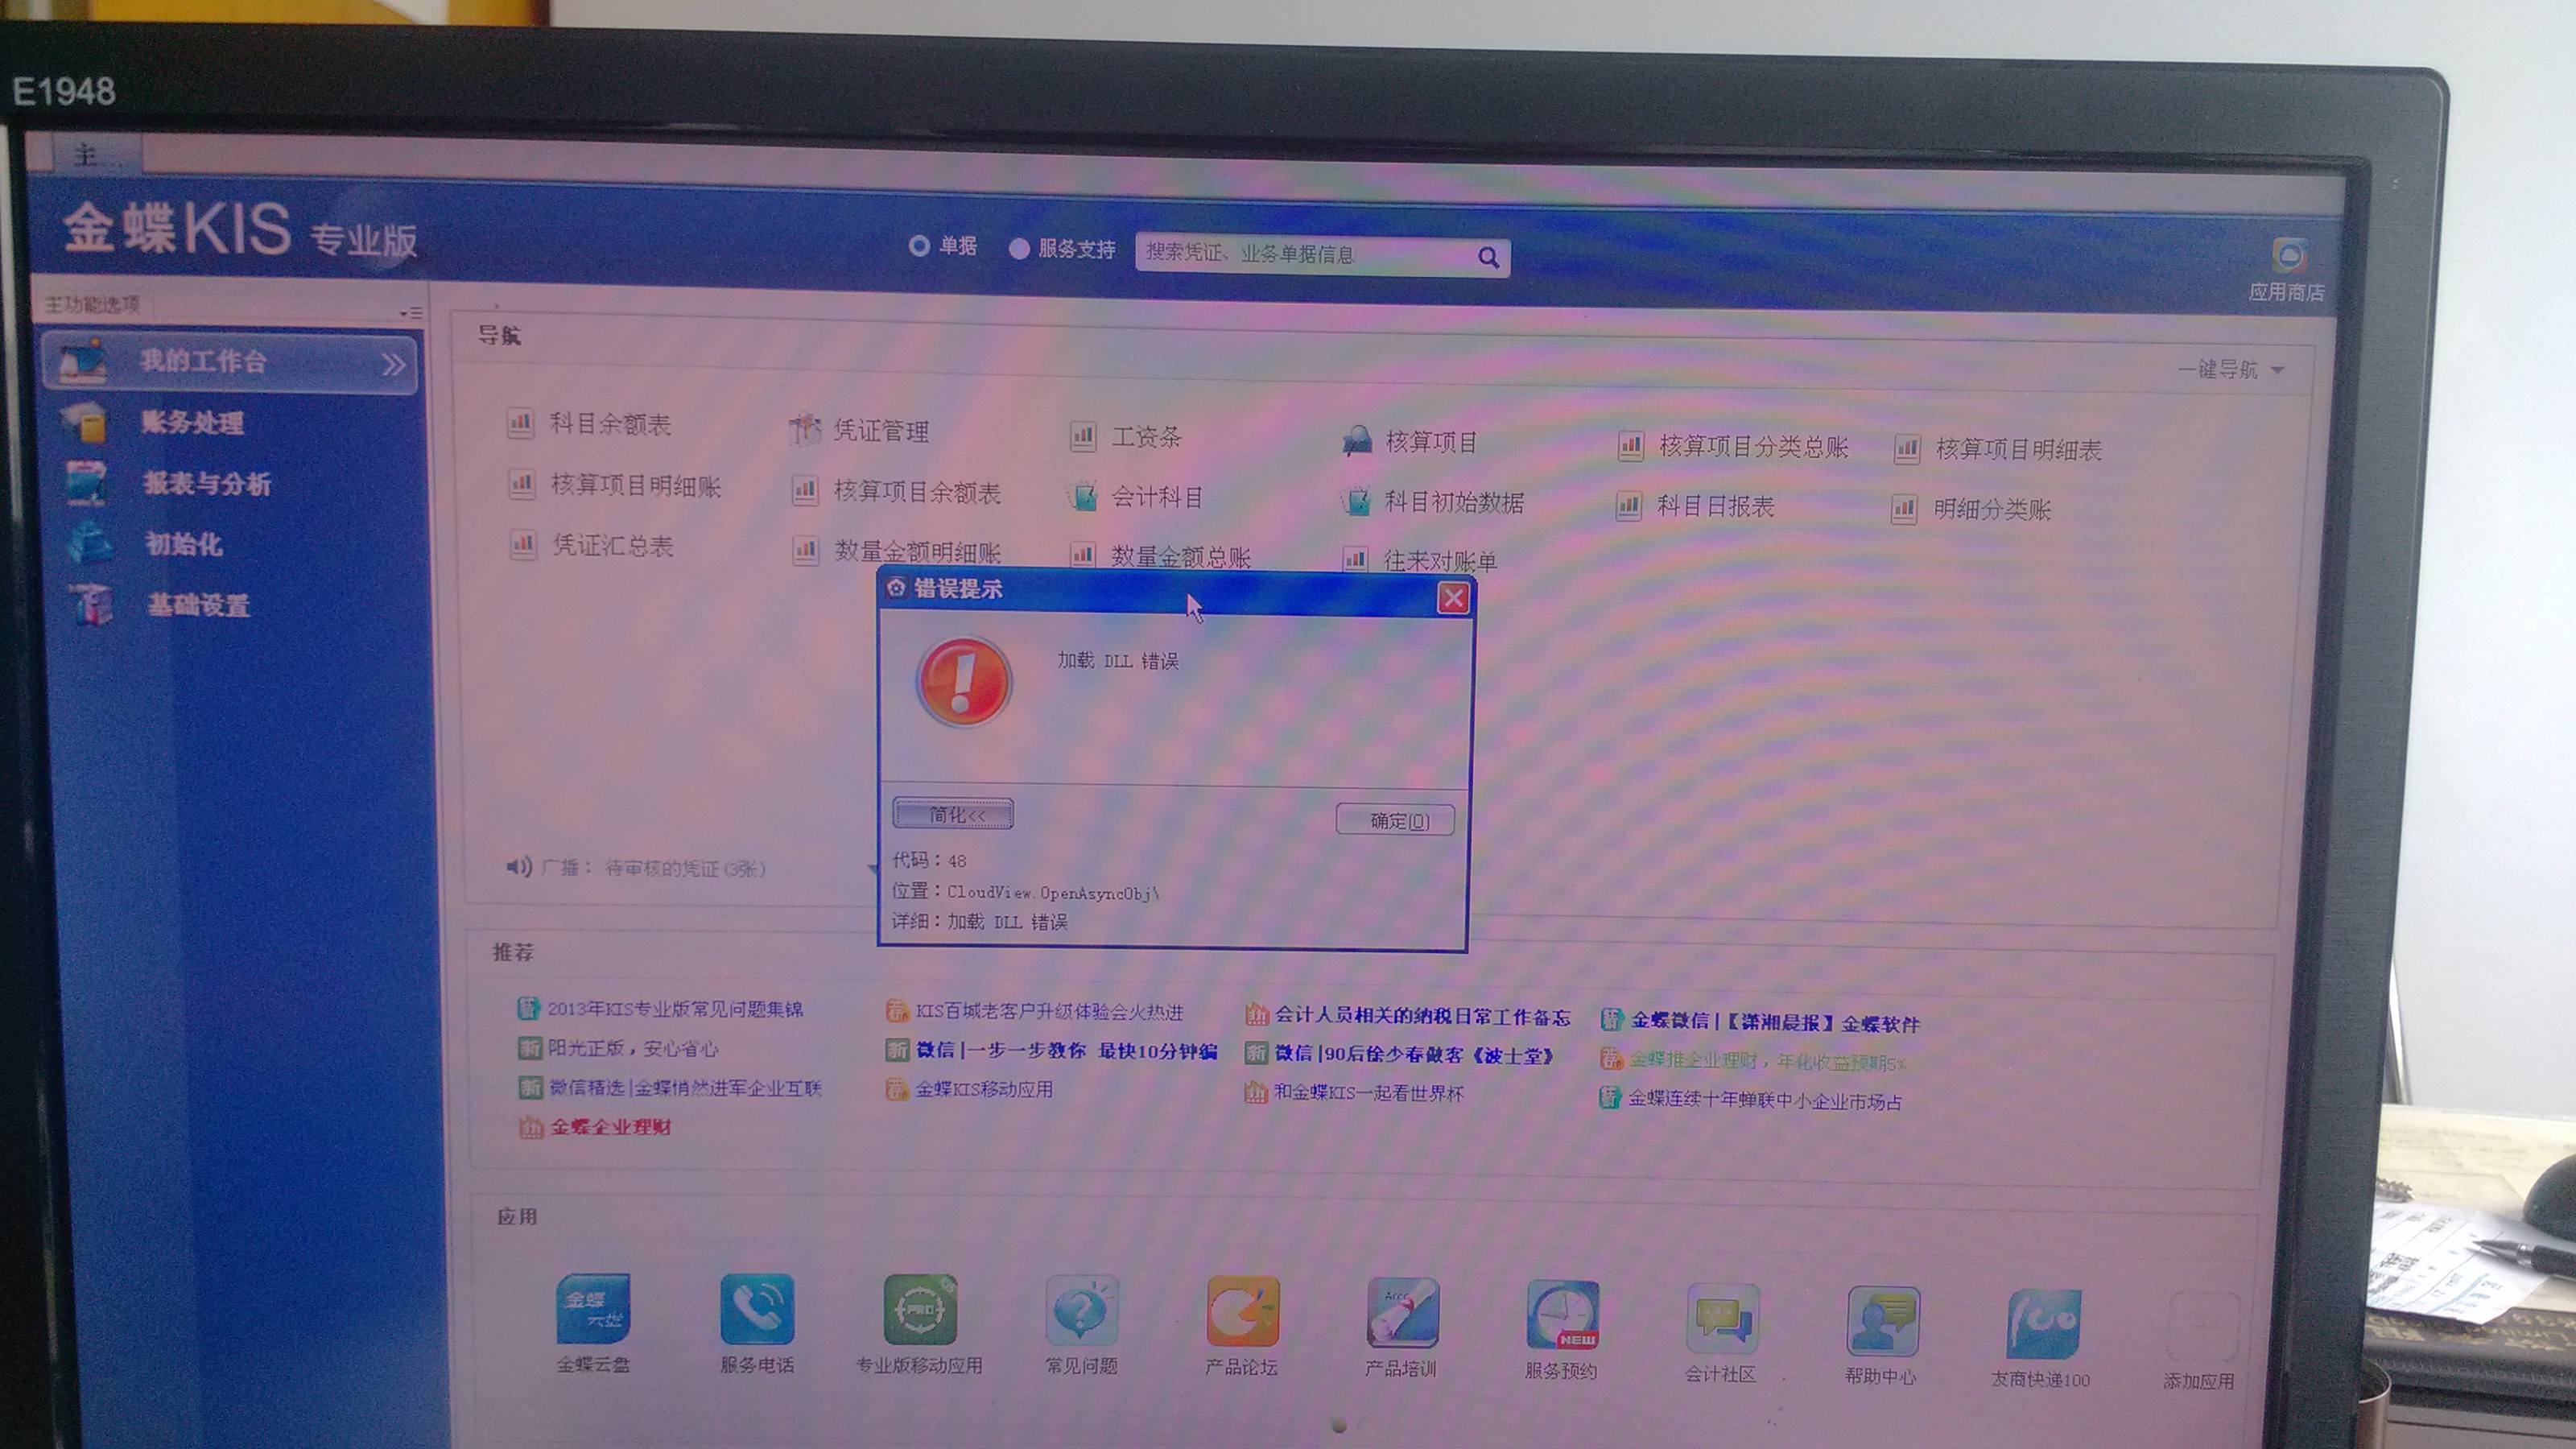
Task: Open link 金蝶连续十年蝉联中小企业市场占
Action: [1765, 1100]
